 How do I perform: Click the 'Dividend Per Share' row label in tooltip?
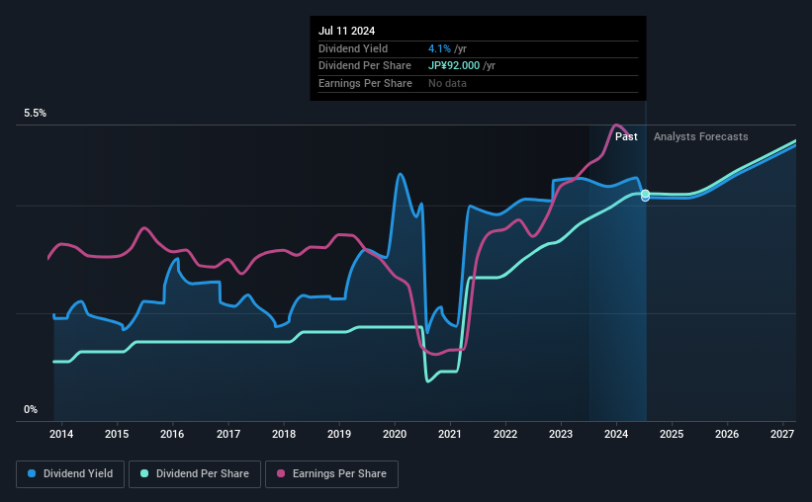tap(365, 66)
